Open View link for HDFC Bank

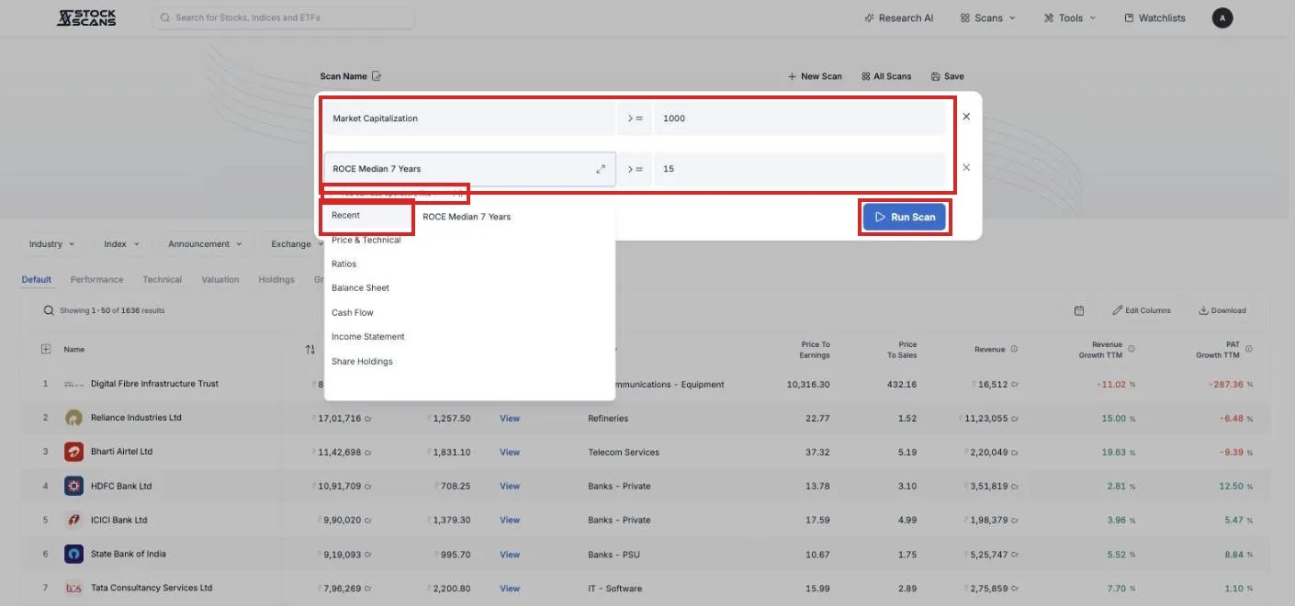510,486
